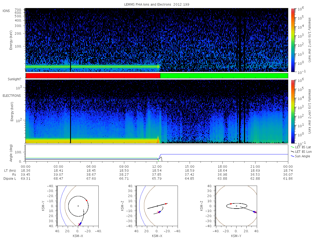
Task: Click the red segment of the Sunlight bar
Action: click(x=93, y=76)
